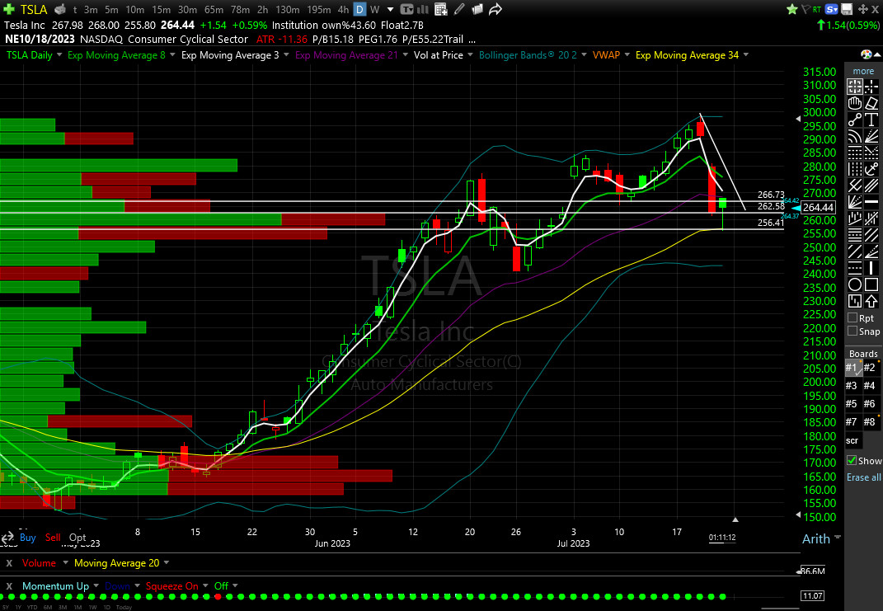Click the green star favorite icon
This screenshot has width=883, height=611.
792,9
